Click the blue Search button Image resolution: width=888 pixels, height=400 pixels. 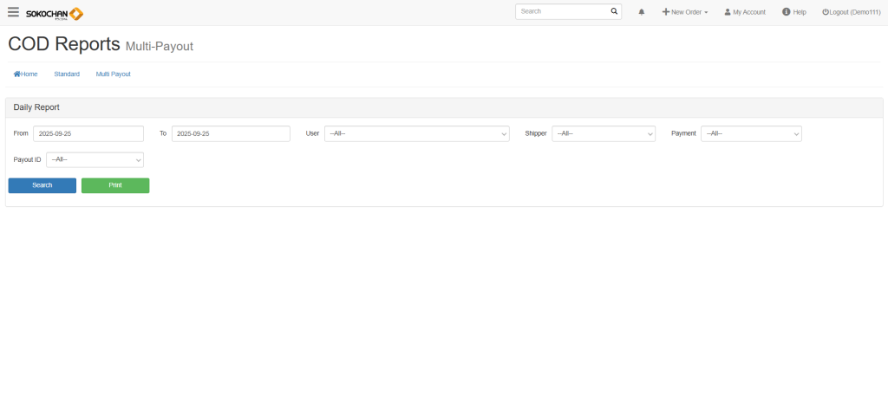[x=42, y=185]
